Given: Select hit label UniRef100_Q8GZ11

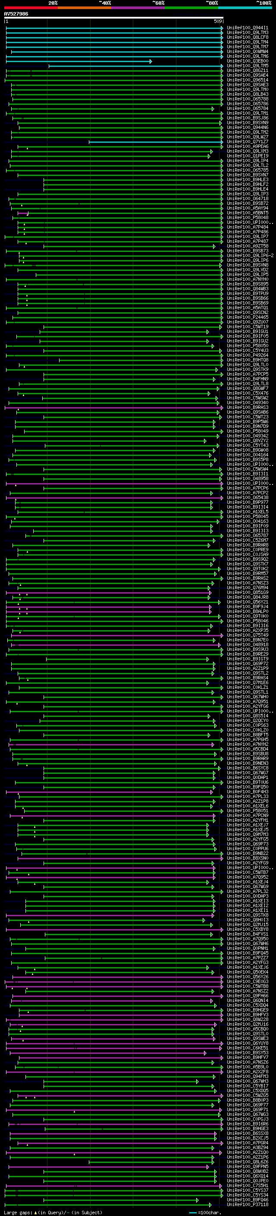Looking at the screenshot, I should (x=247, y=70).
